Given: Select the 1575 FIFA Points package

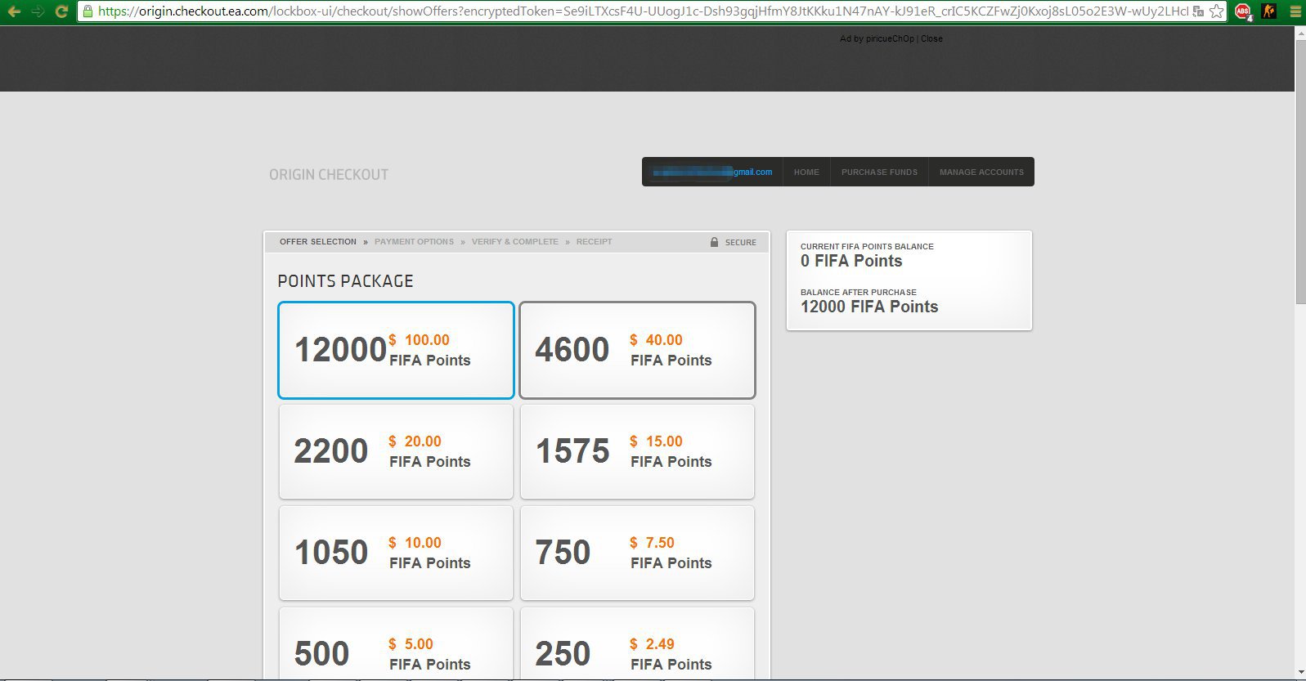Looking at the screenshot, I should 637,451.
